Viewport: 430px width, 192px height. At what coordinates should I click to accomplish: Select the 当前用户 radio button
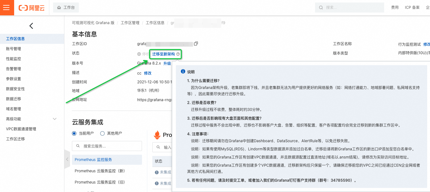coord(74,133)
